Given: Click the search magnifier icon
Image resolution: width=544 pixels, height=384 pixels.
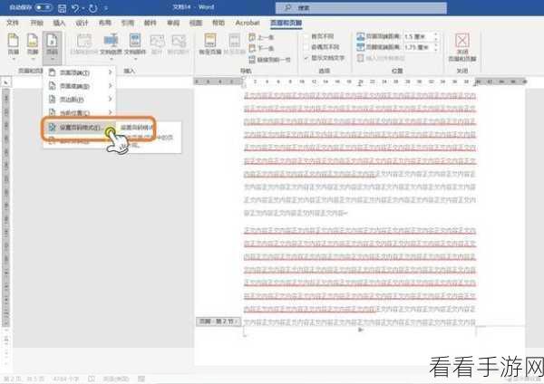Looking at the screenshot, I should (x=287, y=7).
